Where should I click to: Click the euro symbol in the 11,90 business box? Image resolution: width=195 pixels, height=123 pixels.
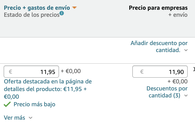point(142,72)
